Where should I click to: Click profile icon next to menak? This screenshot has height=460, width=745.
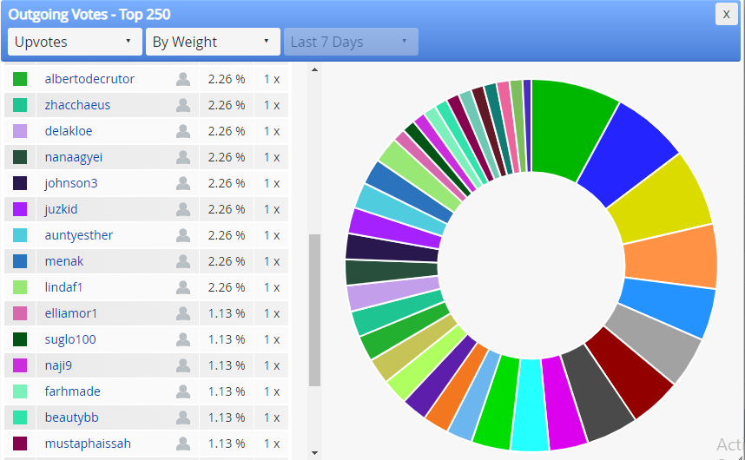pyautogui.click(x=183, y=261)
